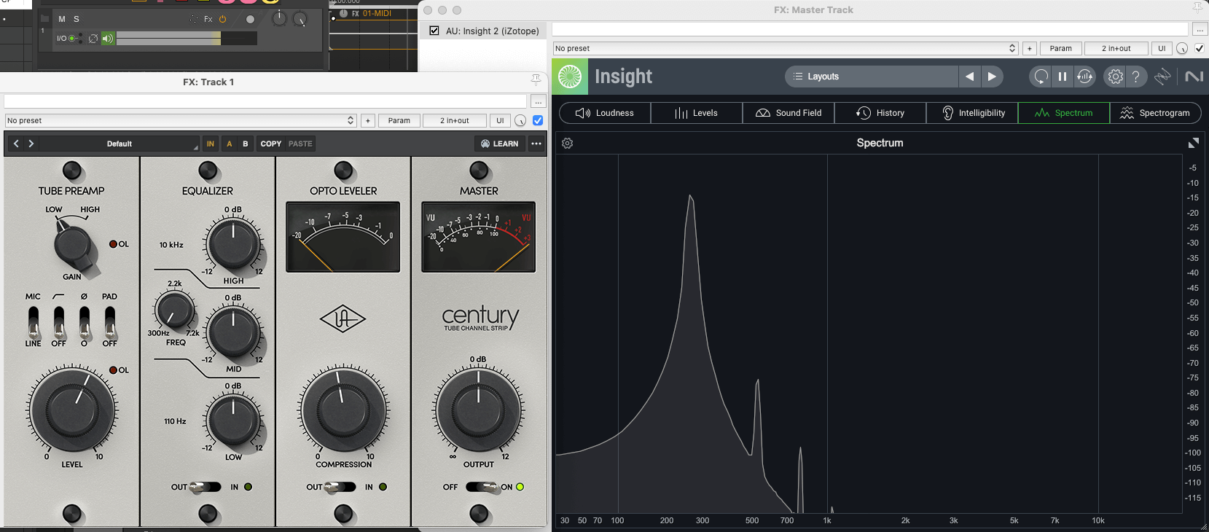Image resolution: width=1209 pixels, height=532 pixels.
Task: Click the LEARN button
Action: tap(500, 144)
